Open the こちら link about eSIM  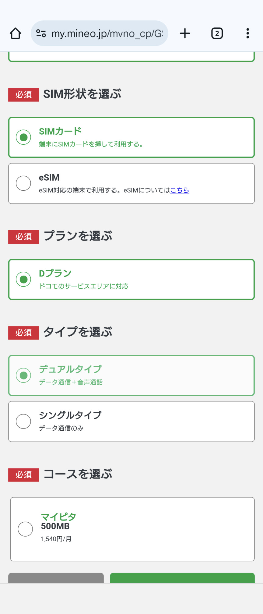[x=180, y=190]
